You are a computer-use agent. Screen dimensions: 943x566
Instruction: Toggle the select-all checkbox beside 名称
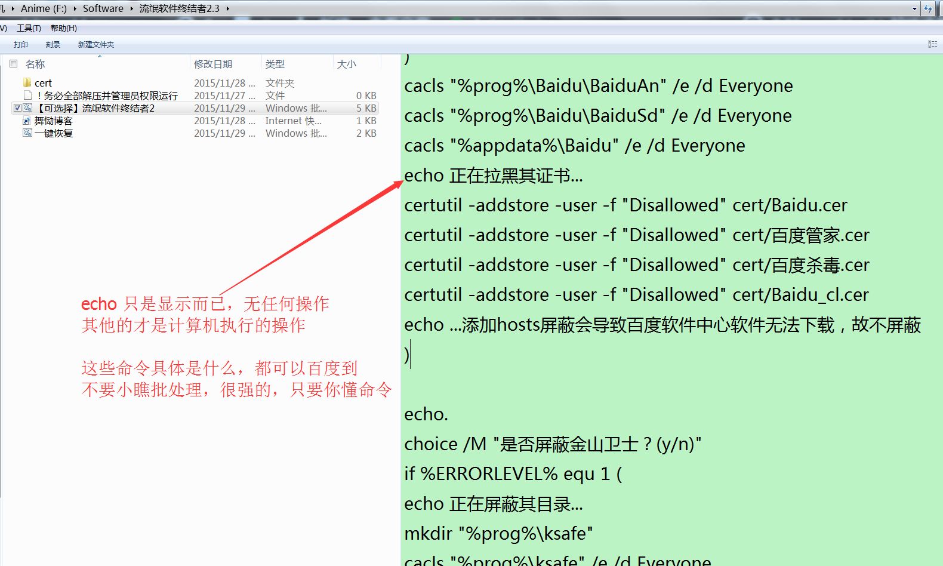13,63
